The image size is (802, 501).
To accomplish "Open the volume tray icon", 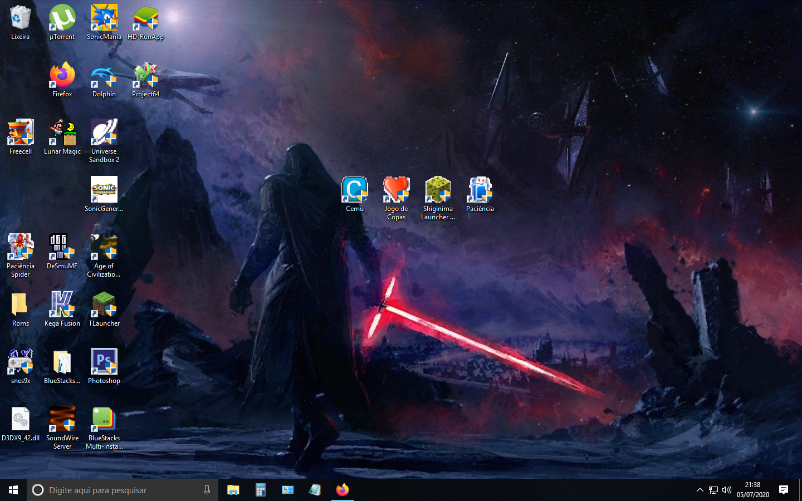I will (x=727, y=490).
